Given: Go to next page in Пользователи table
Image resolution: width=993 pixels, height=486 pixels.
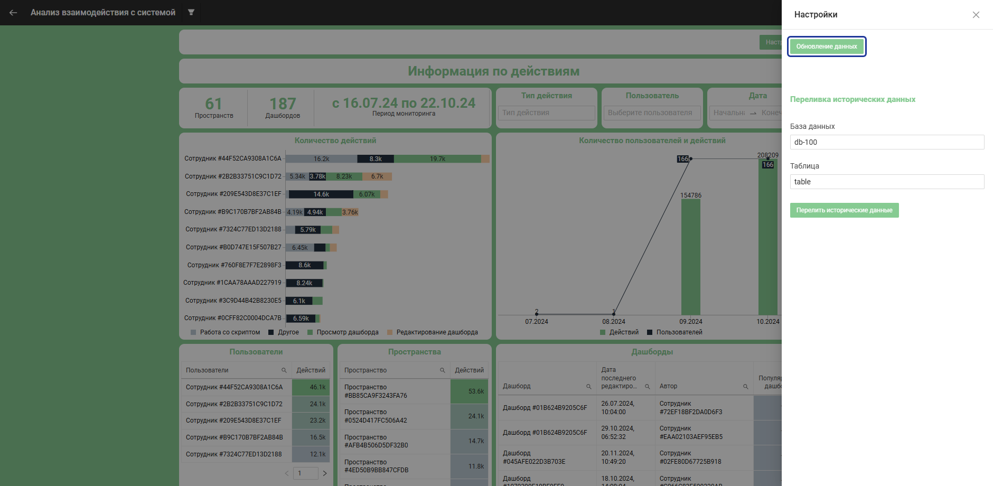Looking at the screenshot, I should (x=325, y=473).
